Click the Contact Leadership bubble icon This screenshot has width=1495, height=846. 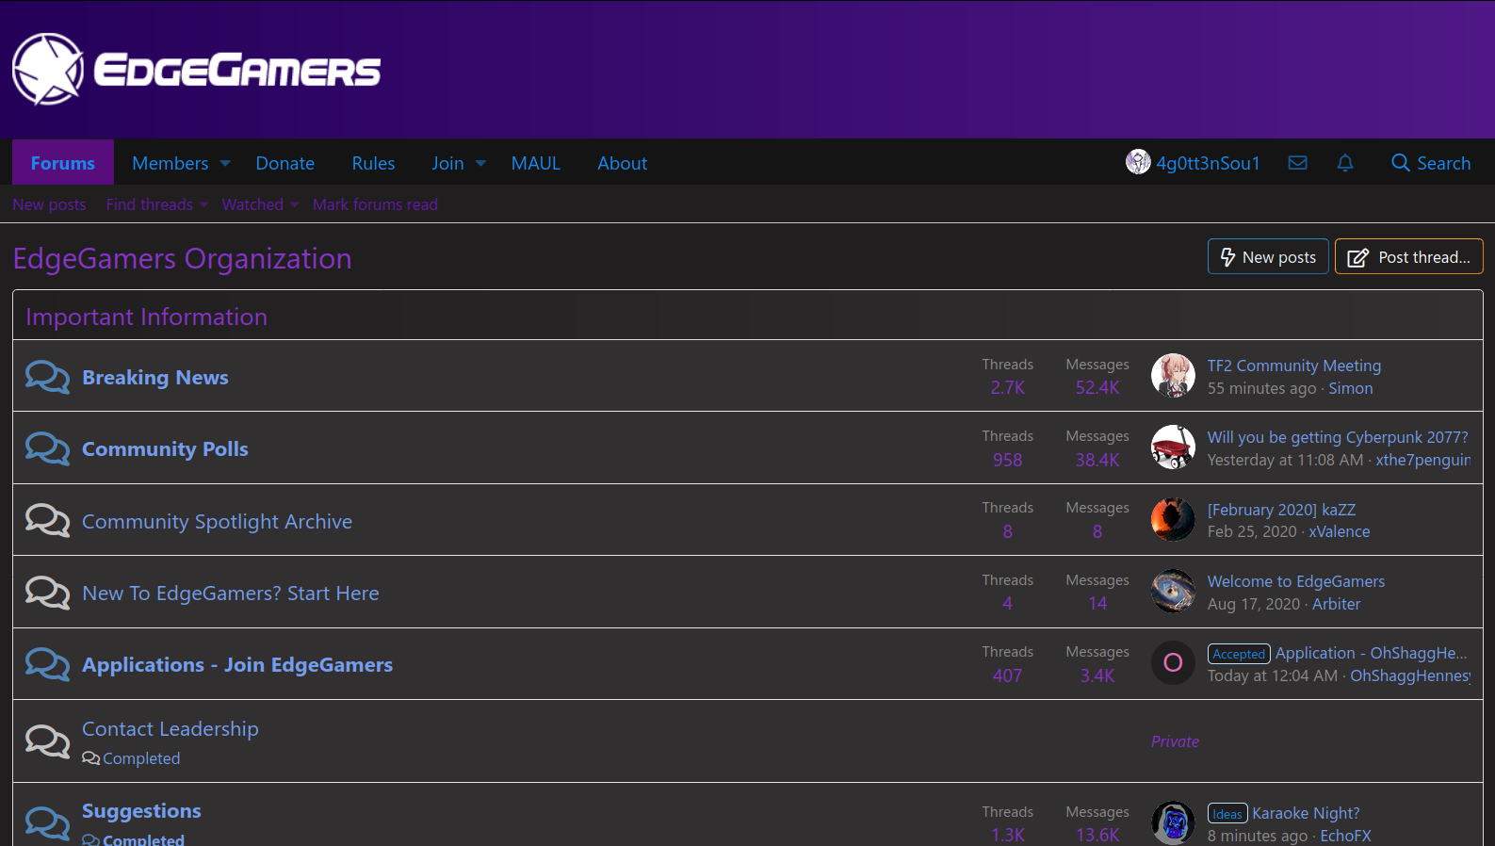(47, 741)
